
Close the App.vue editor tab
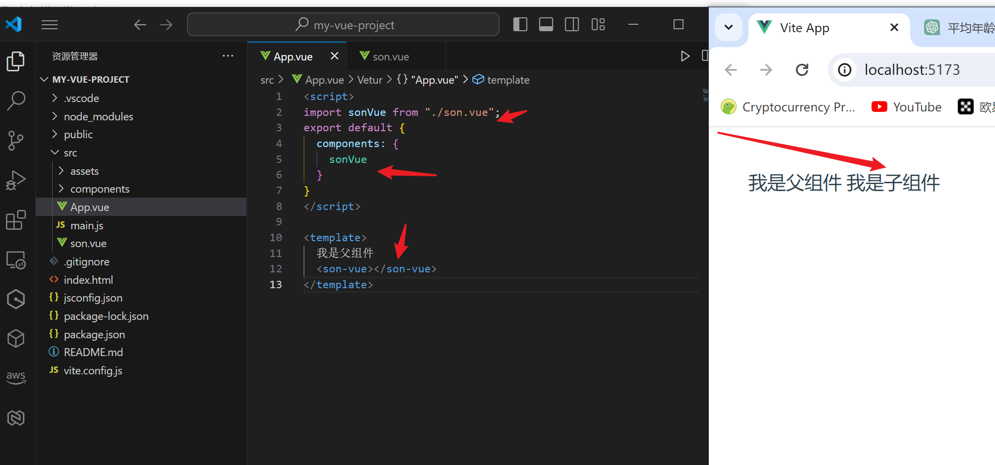(x=335, y=56)
